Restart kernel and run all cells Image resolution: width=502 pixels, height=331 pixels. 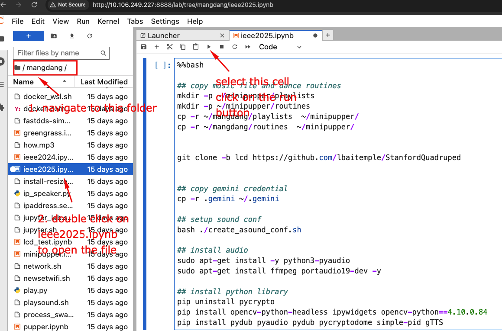248,47
